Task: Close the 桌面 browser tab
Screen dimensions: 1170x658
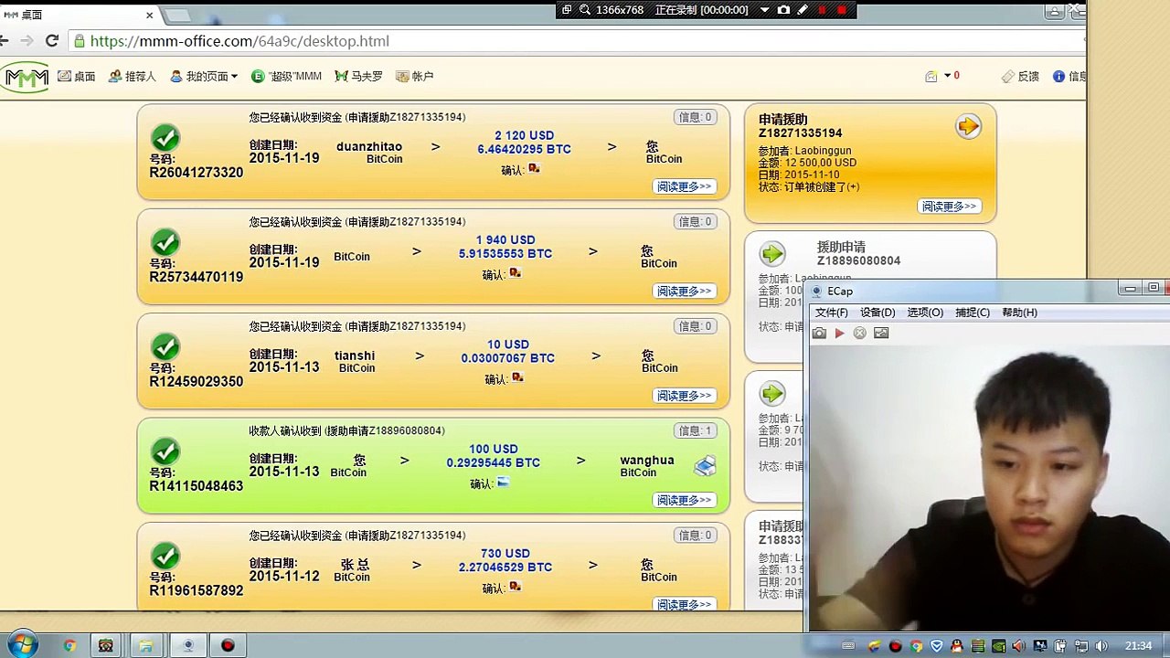Action: click(x=150, y=15)
